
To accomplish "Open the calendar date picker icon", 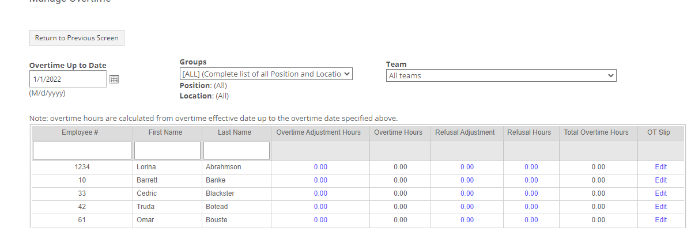I will pyautogui.click(x=114, y=79).
